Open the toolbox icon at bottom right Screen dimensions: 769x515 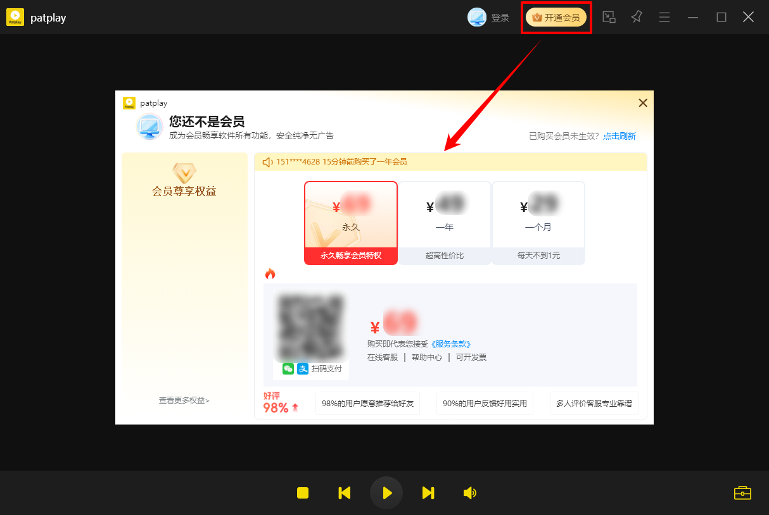742,493
